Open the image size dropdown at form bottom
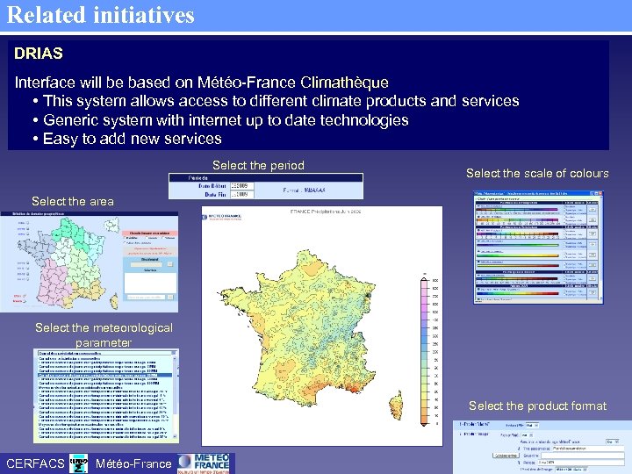 pos(571,470)
